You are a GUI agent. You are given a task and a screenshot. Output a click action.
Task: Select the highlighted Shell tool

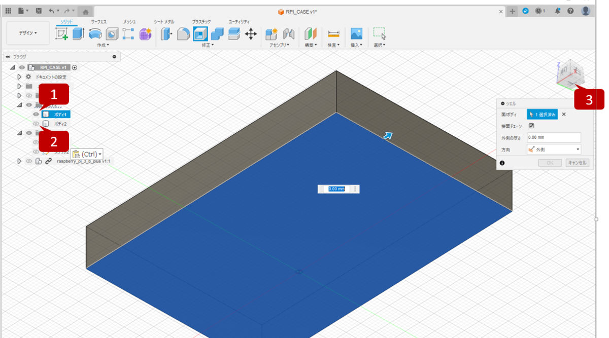click(200, 34)
